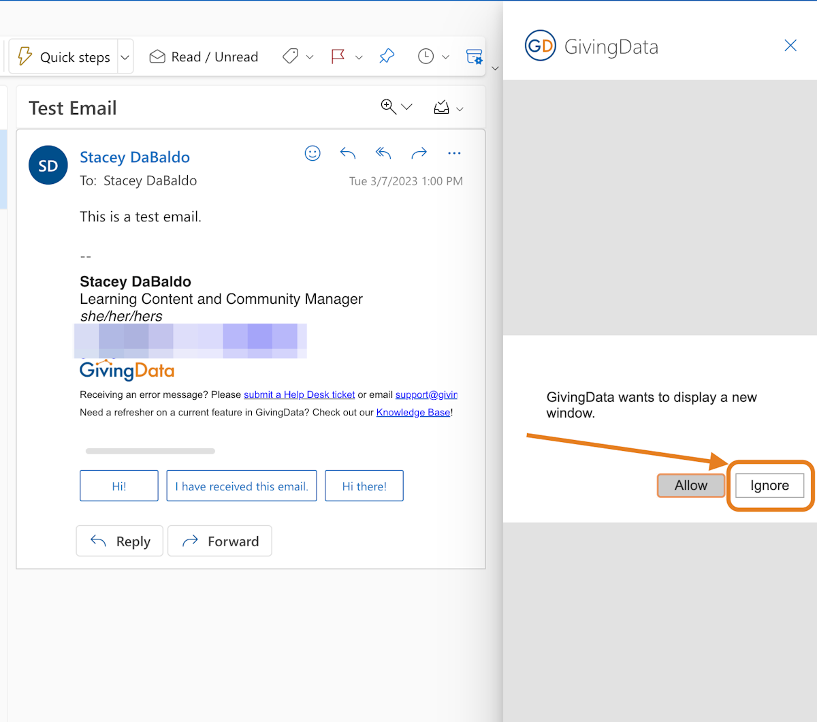Click the she/her/hers pronoun line

[121, 316]
